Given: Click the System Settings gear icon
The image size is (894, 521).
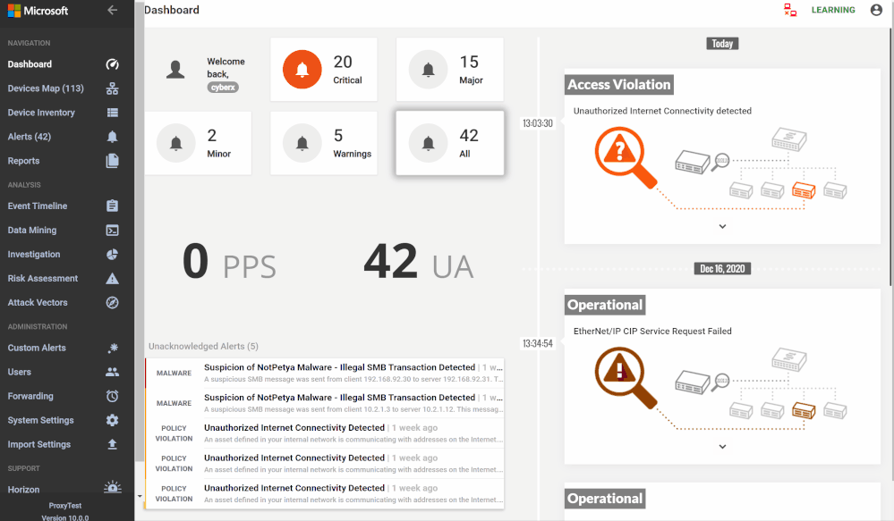Looking at the screenshot, I should (113, 420).
